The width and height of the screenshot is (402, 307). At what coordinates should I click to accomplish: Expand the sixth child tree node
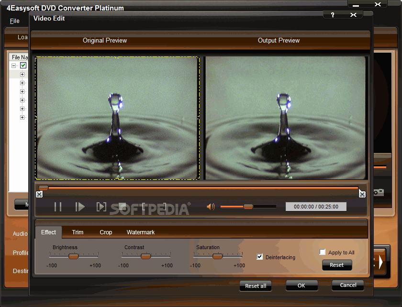(x=22, y=117)
